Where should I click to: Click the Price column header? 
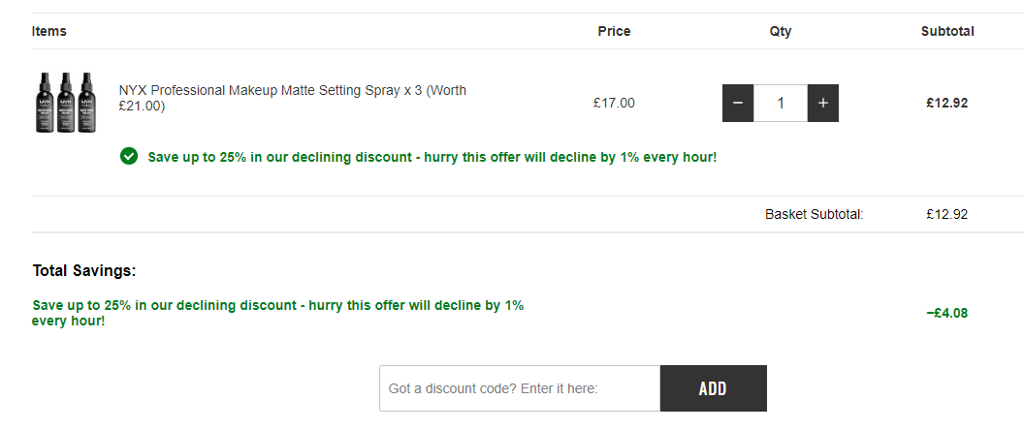tap(614, 31)
